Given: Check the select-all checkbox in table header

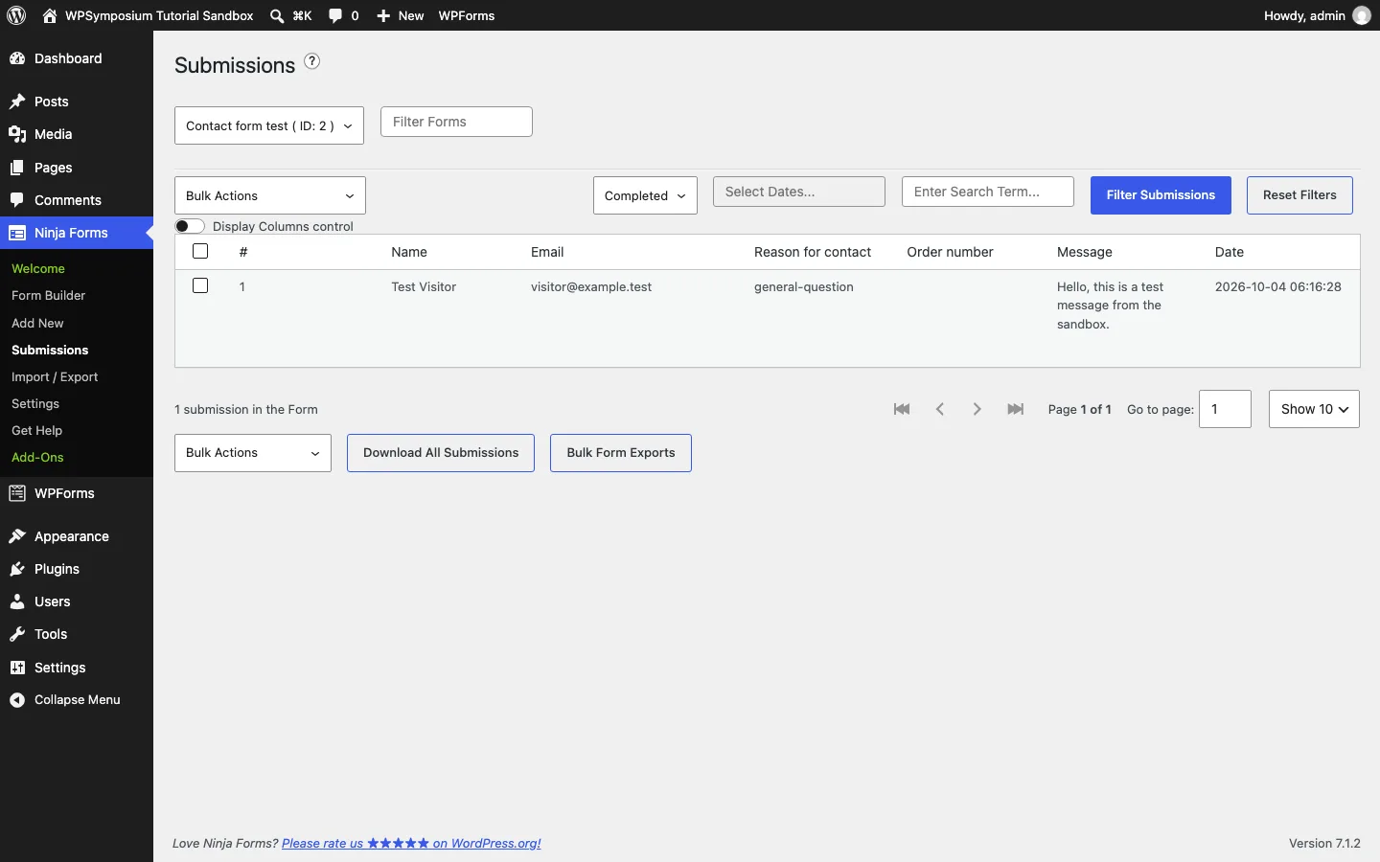Looking at the screenshot, I should click(x=200, y=251).
